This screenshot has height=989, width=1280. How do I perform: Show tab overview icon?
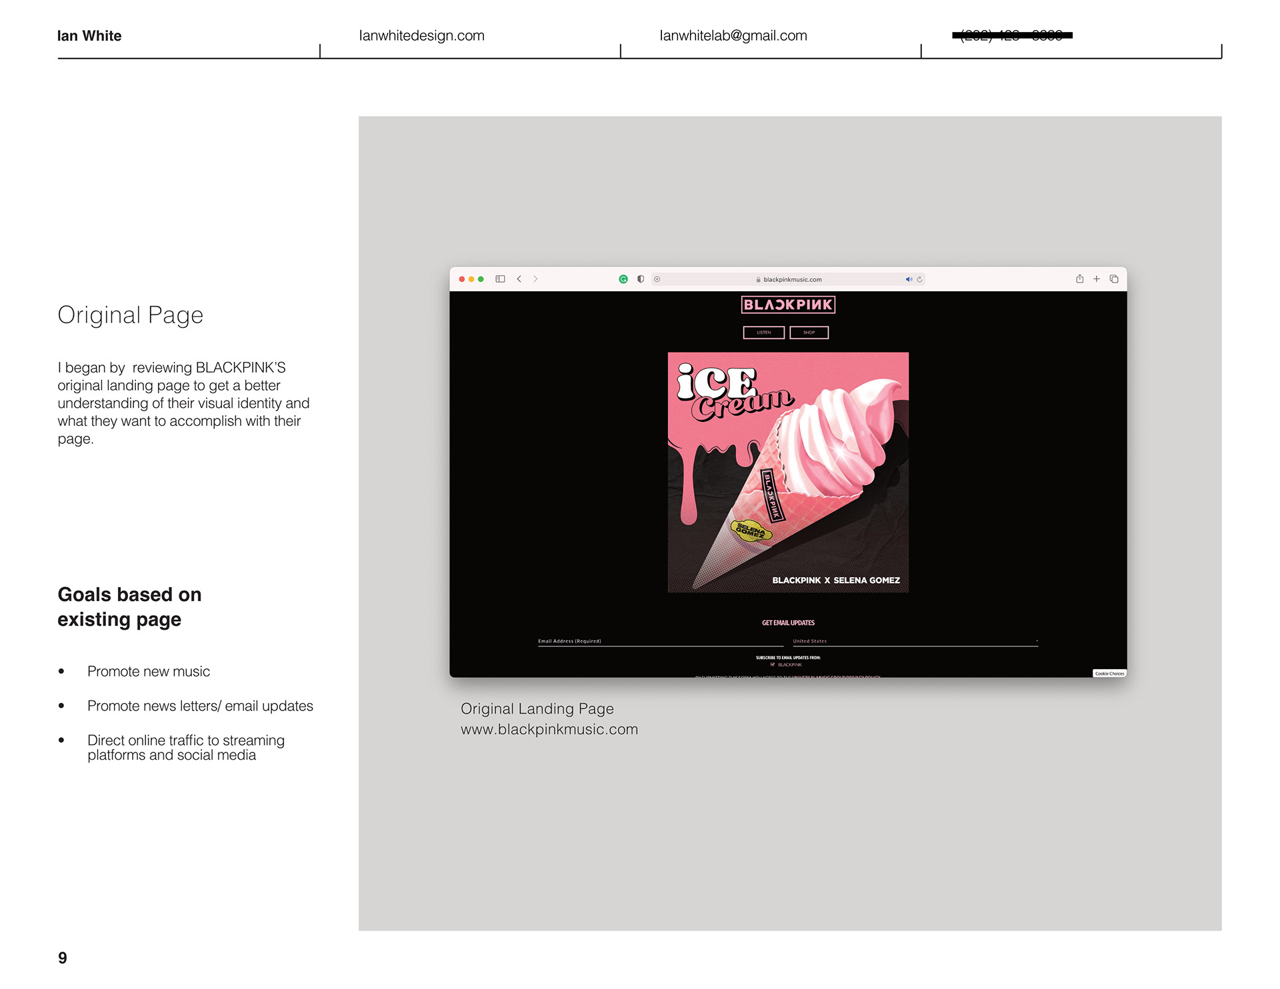click(x=1114, y=279)
